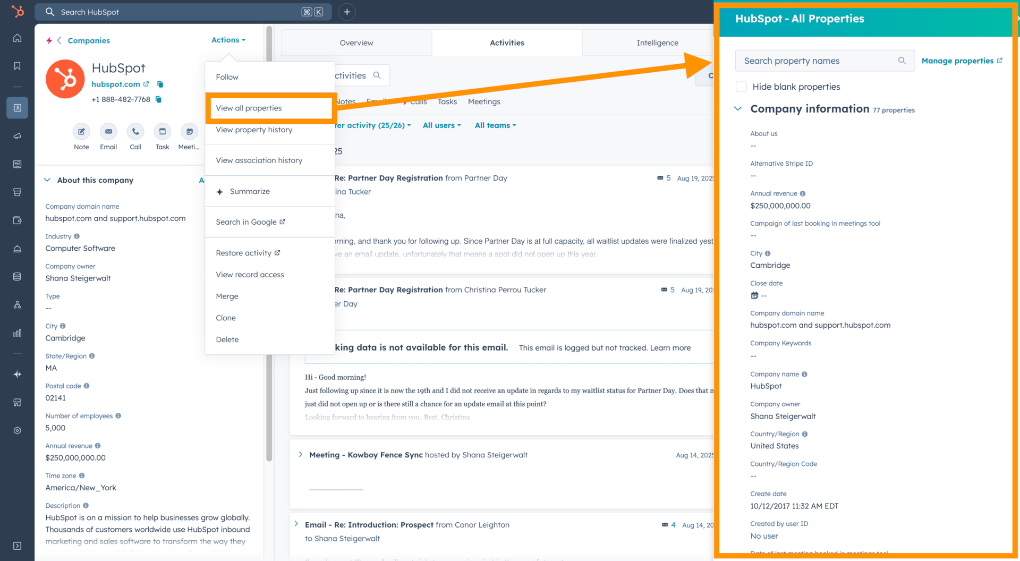Select the Meetings activity filter tab
Viewport: 1020px width, 561px height.
[484, 101]
